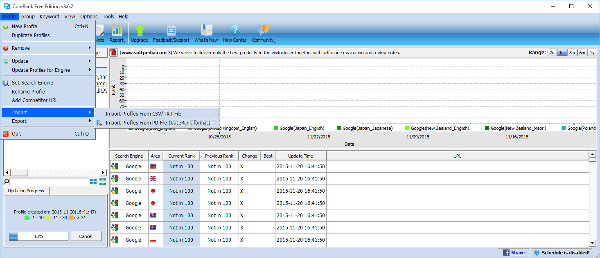Open Feedback/Support toolbar icon

pyautogui.click(x=171, y=30)
